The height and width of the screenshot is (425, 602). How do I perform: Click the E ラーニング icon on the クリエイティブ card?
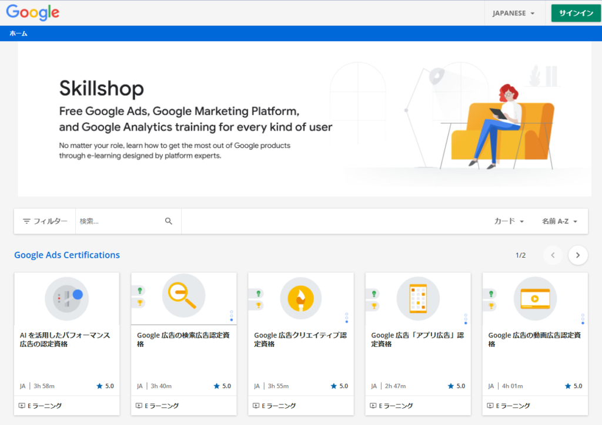click(256, 406)
